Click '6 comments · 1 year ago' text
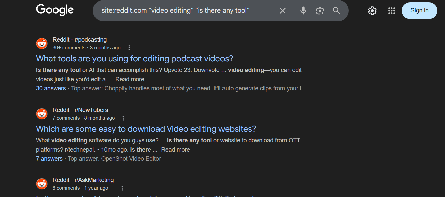This screenshot has height=197, width=445. pos(80,188)
